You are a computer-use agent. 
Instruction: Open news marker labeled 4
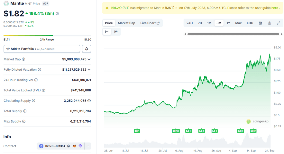202,131
